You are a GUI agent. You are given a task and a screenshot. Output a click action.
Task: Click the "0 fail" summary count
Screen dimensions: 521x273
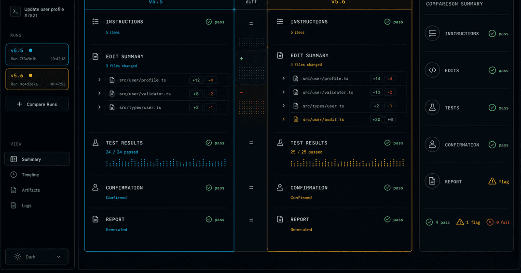(498, 222)
